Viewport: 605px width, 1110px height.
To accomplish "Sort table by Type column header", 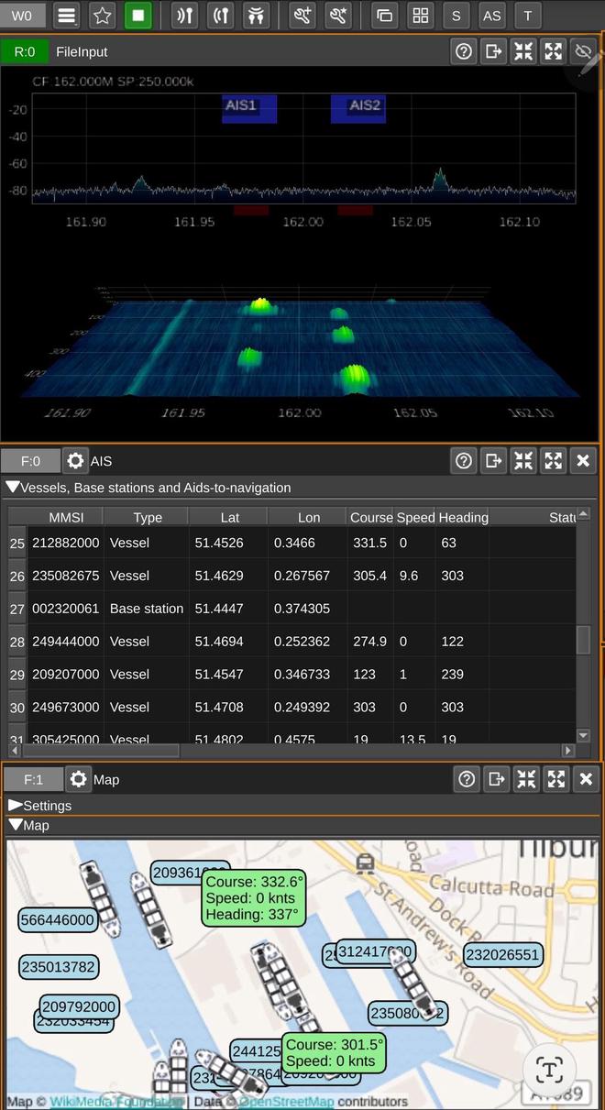I will click(x=147, y=517).
